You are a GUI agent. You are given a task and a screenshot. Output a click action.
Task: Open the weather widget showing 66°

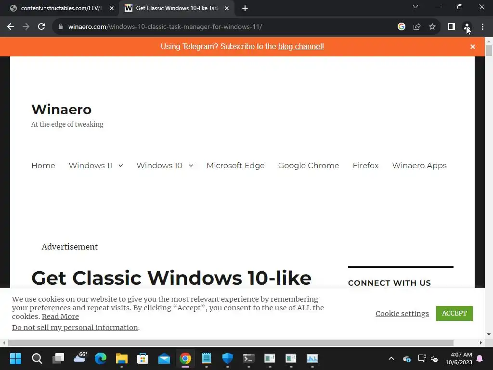tap(80, 358)
